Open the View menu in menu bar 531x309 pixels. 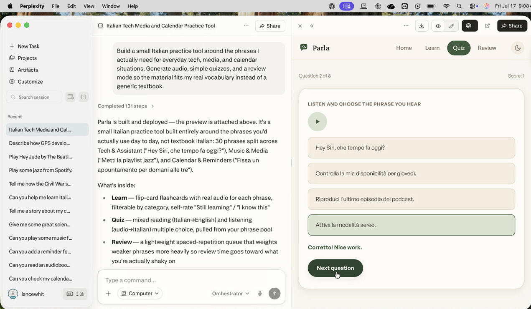[89, 6]
